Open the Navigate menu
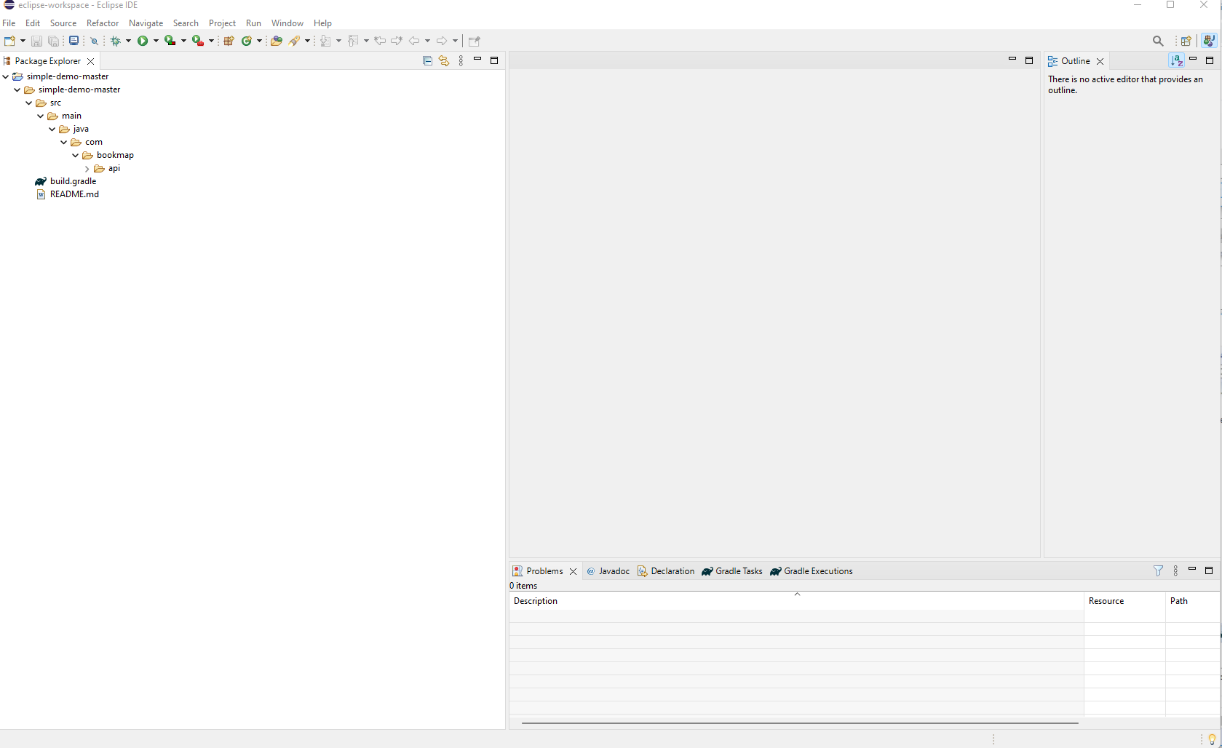Viewport: 1222px width, 748px height. pos(146,23)
